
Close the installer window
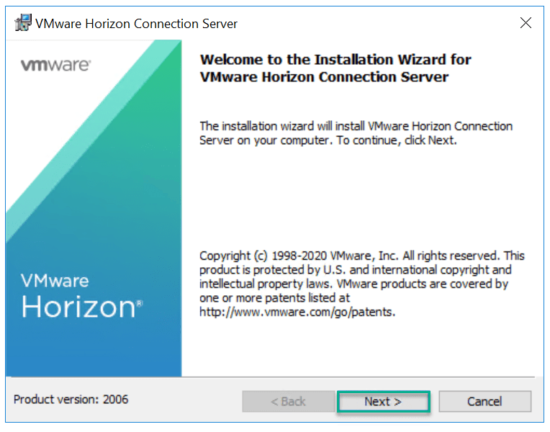pos(526,23)
